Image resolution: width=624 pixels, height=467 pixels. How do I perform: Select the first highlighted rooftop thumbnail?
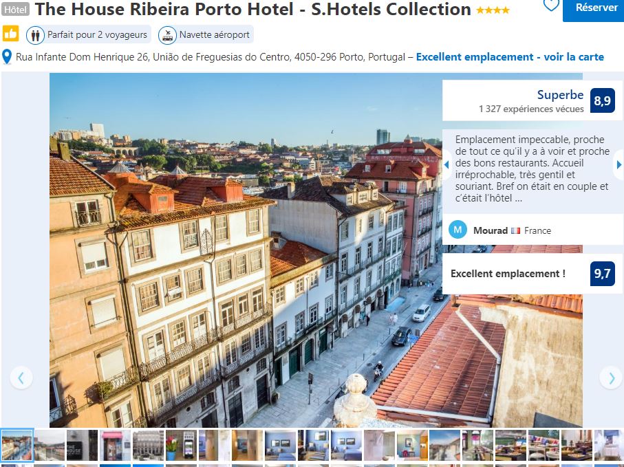coord(17,445)
